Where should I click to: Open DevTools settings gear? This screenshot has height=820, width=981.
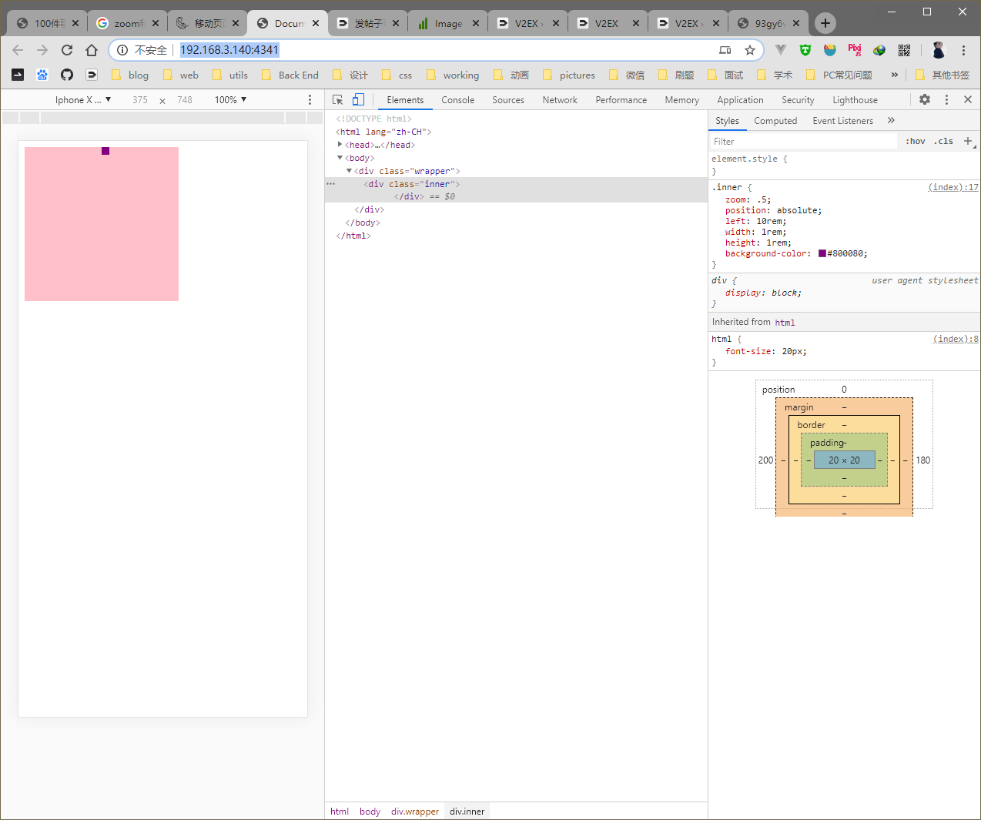tap(925, 100)
